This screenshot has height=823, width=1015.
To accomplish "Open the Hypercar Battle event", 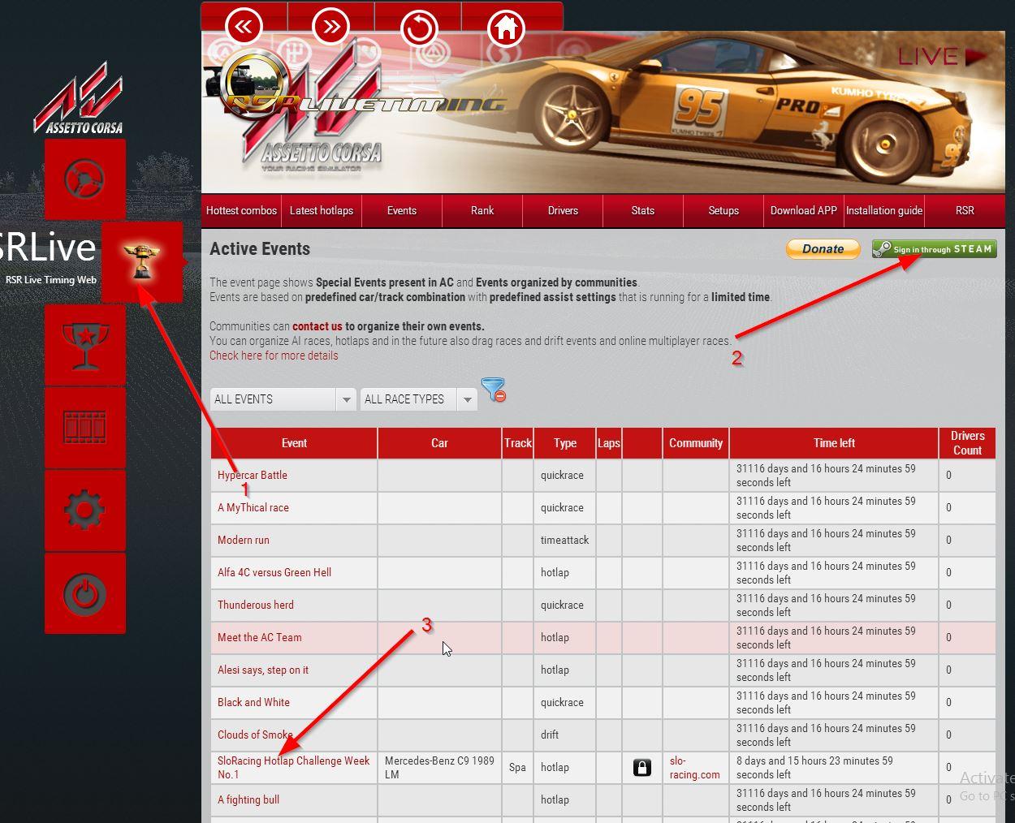I will tap(253, 475).
